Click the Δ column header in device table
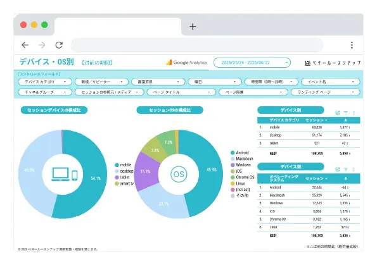377x265 pixels. 345,120
